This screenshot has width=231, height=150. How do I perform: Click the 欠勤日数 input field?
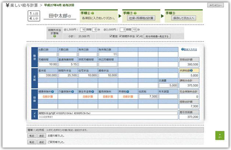68,55
